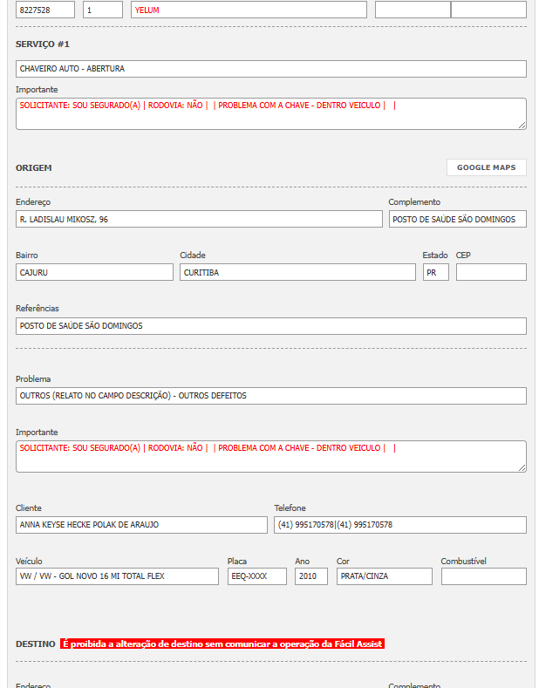Focus the Importante textarea below Problema
Image resolution: width=539 pixels, height=688 pixels.
tap(270, 456)
